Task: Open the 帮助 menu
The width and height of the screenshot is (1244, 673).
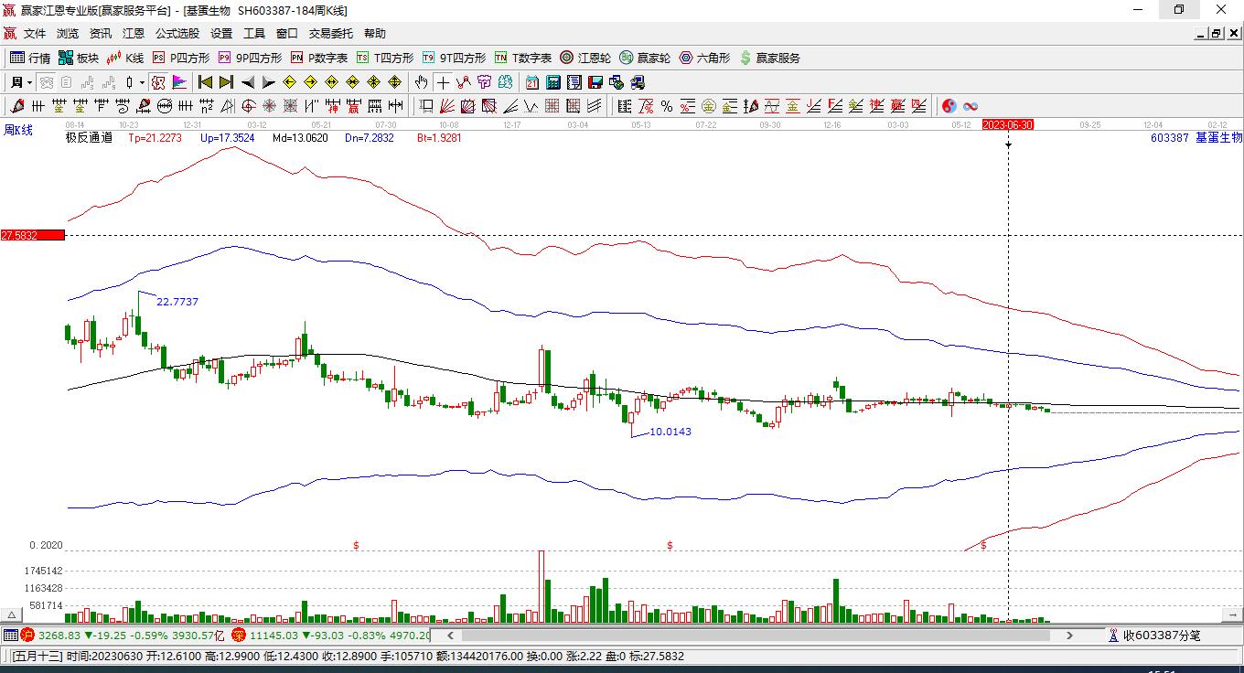Action: 375,34
